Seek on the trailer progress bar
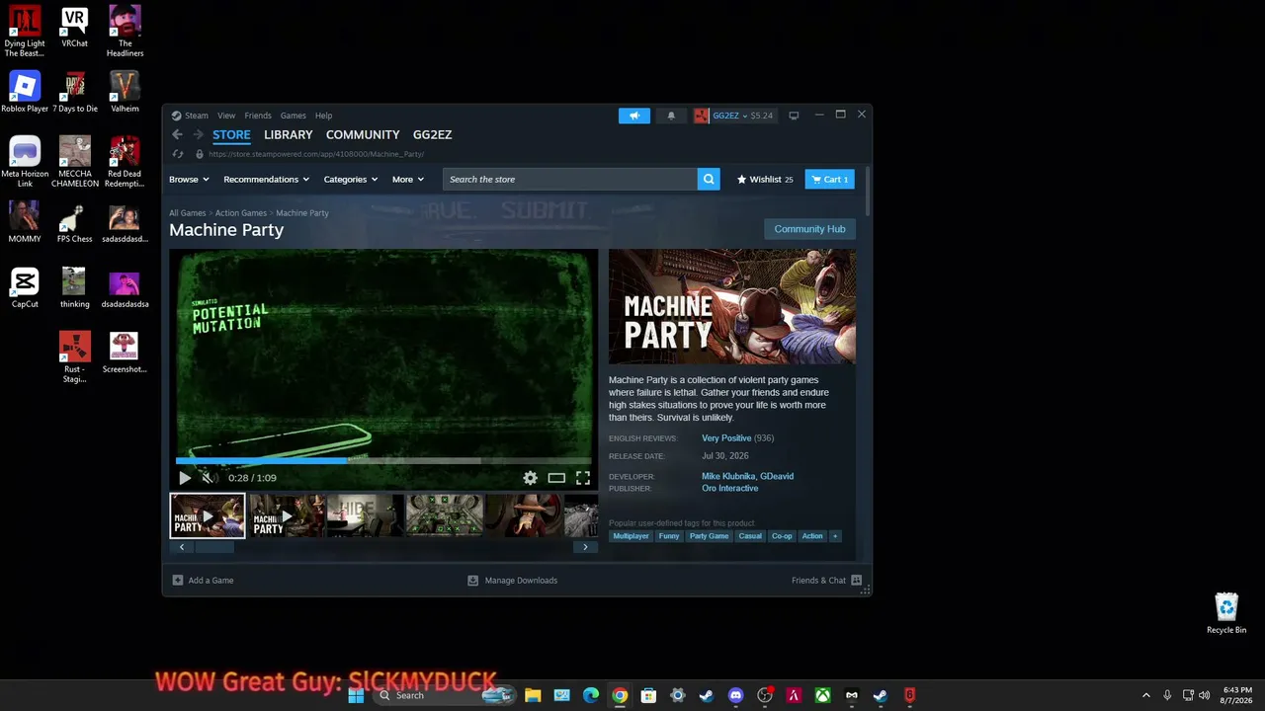Viewport: 1265px width, 711px height. coord(383,460)
